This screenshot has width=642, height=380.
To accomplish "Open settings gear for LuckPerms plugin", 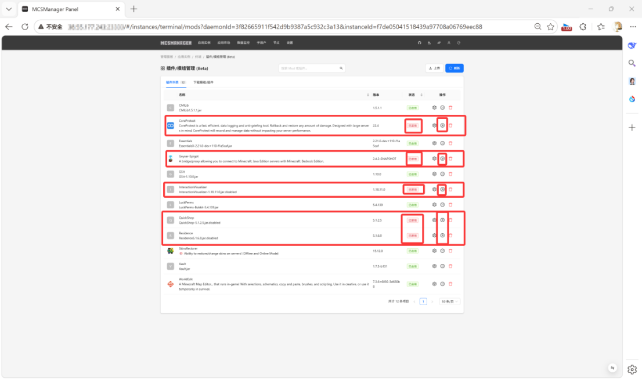I will pos(434,205).
